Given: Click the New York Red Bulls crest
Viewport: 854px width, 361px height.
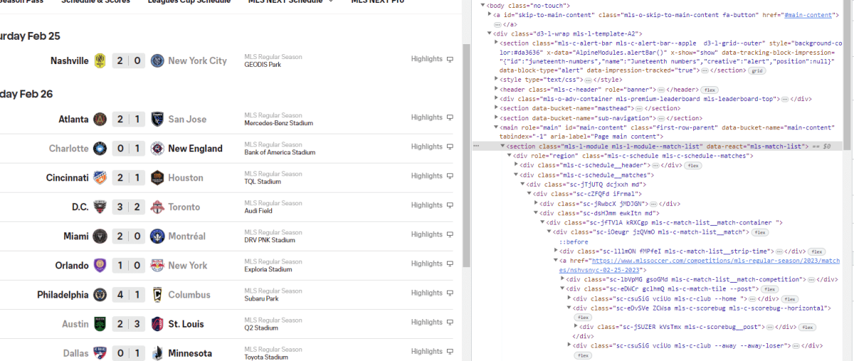Looking at the screenshot, I should [157, 265].
